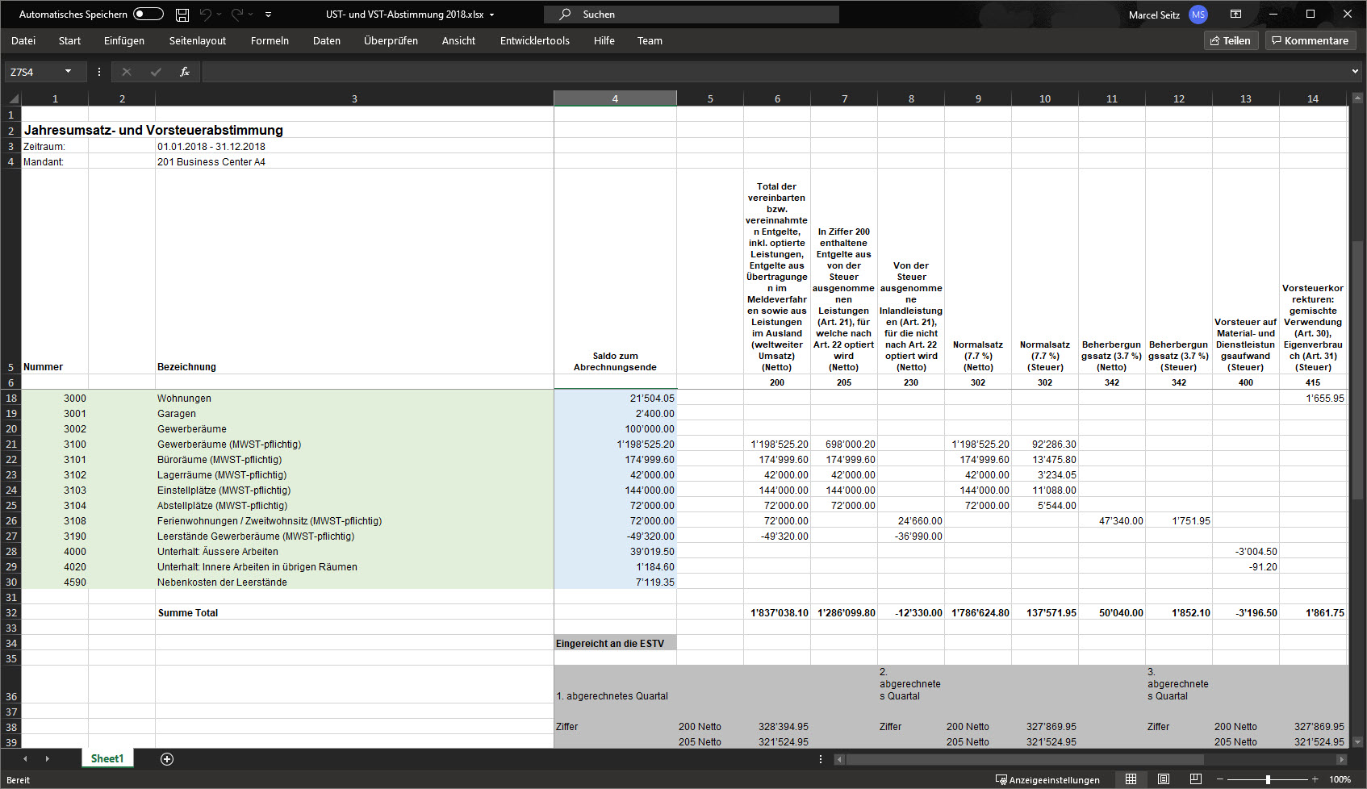This screenshot has height=789, width=1367.
Task: Select column header 4
Action: (615, 98)
